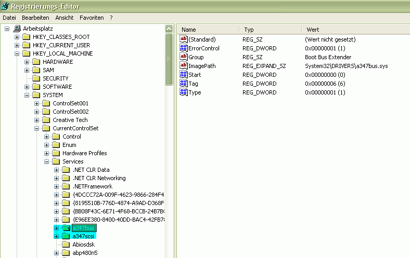Click the REG_EXPAND_SZ type cell
The image size is (410, 258).
(x=264, y=66)
